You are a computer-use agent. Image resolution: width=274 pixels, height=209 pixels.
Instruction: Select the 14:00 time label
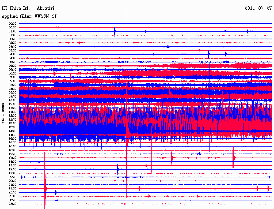(x=13, y=131)
